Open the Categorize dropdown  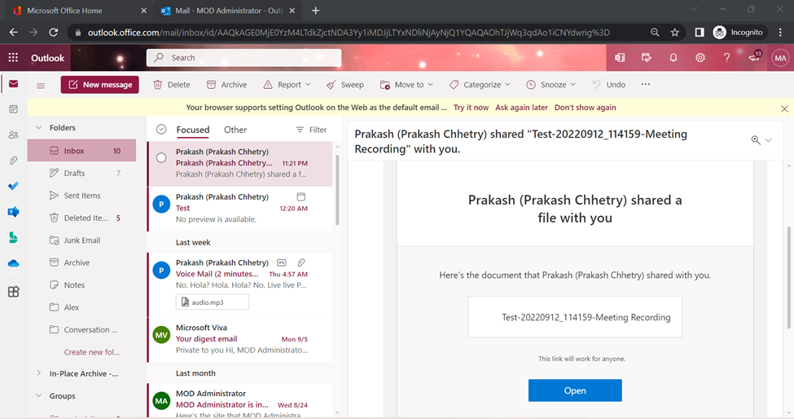coord(480,85)
